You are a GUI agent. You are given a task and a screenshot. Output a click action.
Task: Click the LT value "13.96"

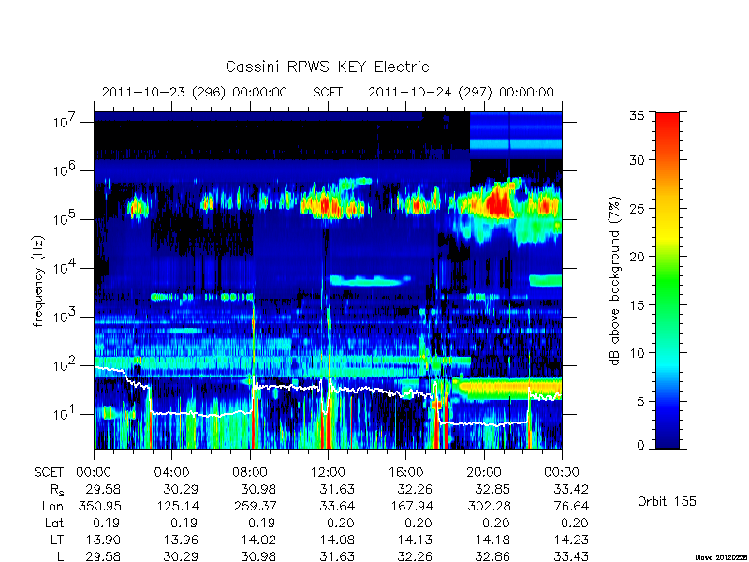click(x=181, y=540)
